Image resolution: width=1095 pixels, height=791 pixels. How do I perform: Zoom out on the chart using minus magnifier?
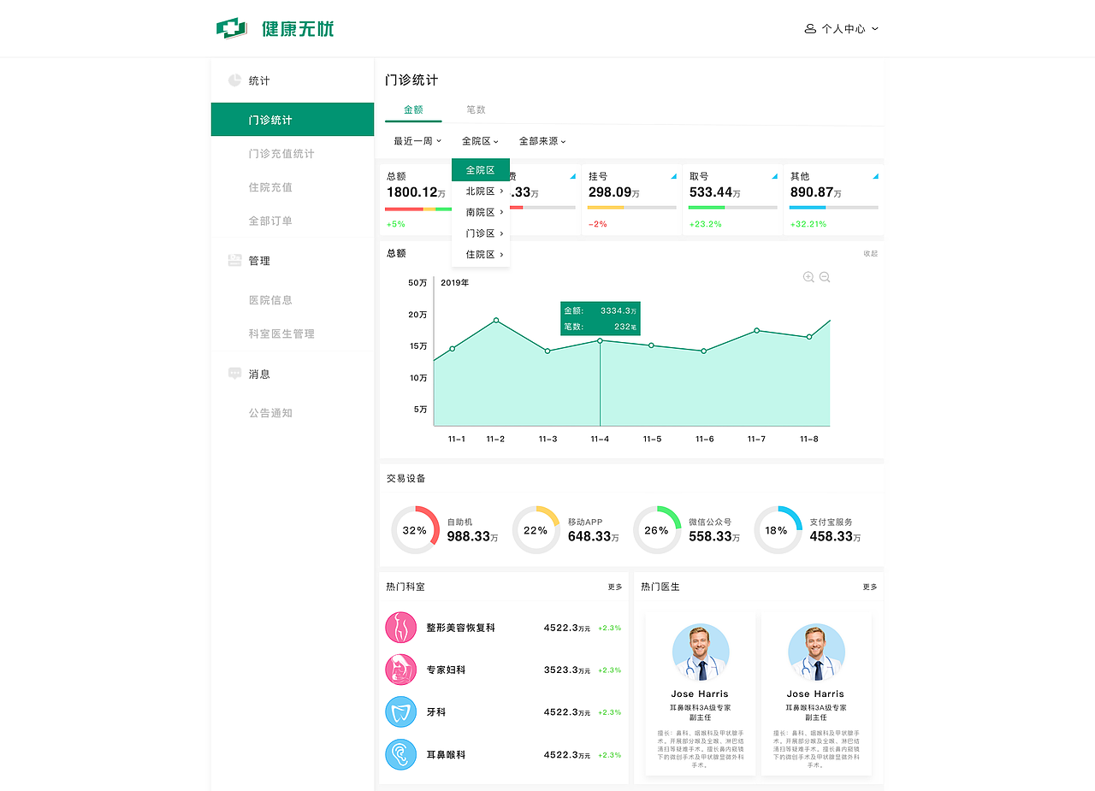coord(823,277)
